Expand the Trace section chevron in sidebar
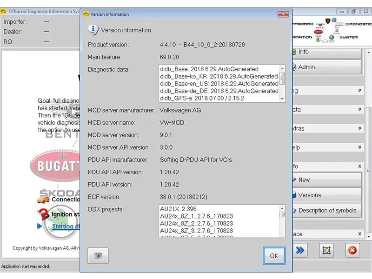 click(359, 234)
